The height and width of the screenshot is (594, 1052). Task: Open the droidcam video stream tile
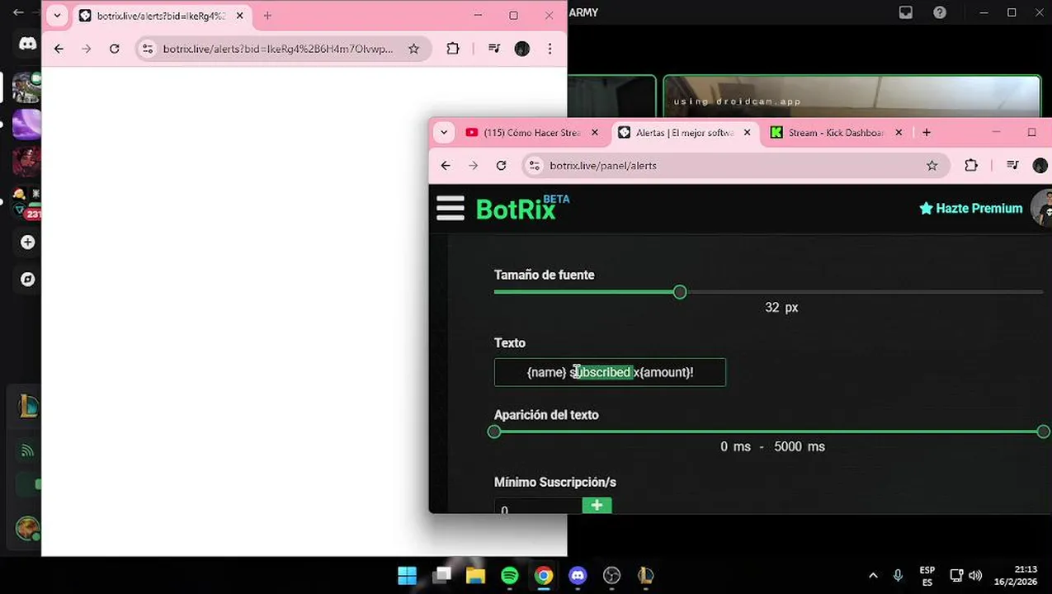click(852, 97)
